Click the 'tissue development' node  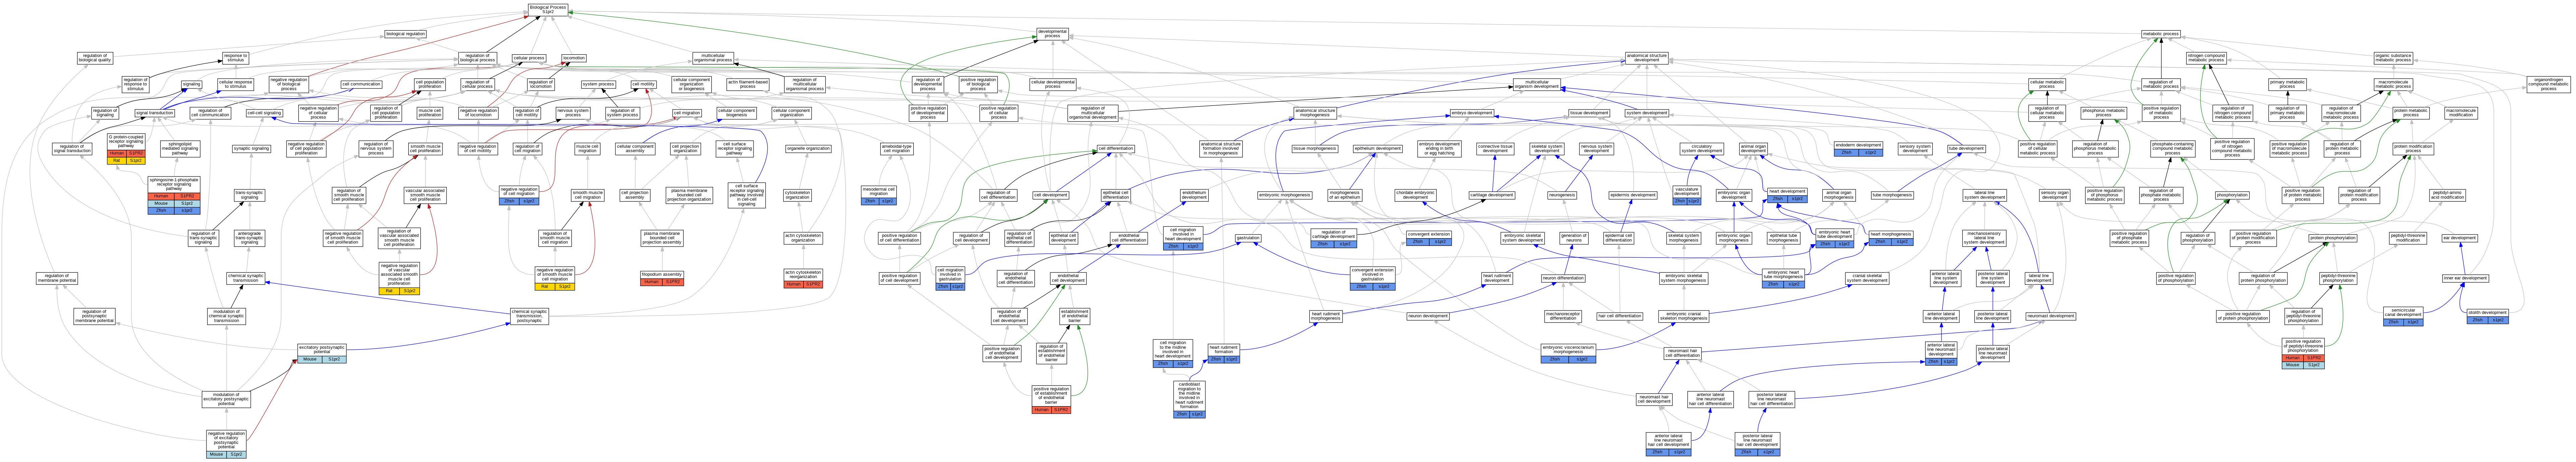tap(1589, 113)
